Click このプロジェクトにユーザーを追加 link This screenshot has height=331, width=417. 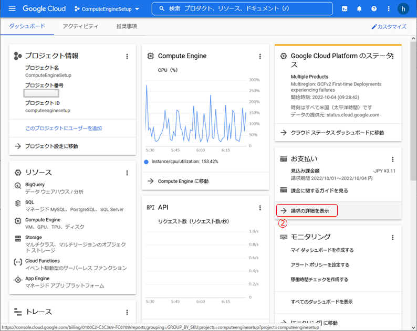click(63, 128)
